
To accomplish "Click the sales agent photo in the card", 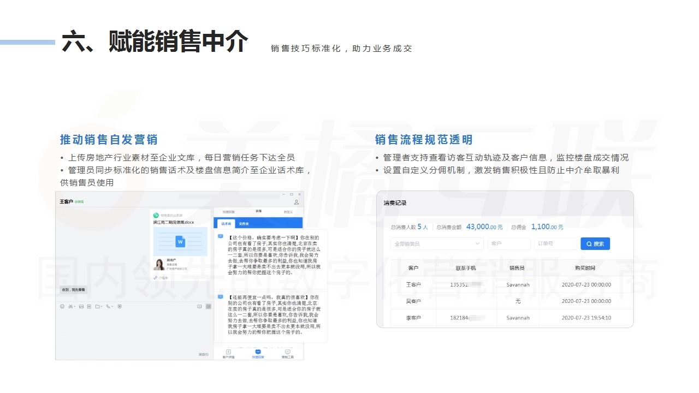I will 159,265.
